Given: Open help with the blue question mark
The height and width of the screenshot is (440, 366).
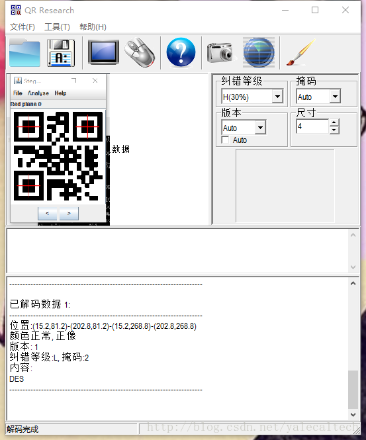Looking at the screenshot, I should [x=181, y=52].
